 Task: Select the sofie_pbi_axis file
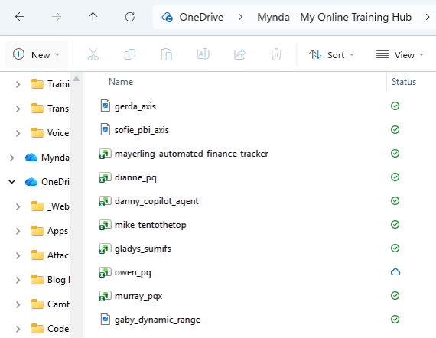[142, 130]
